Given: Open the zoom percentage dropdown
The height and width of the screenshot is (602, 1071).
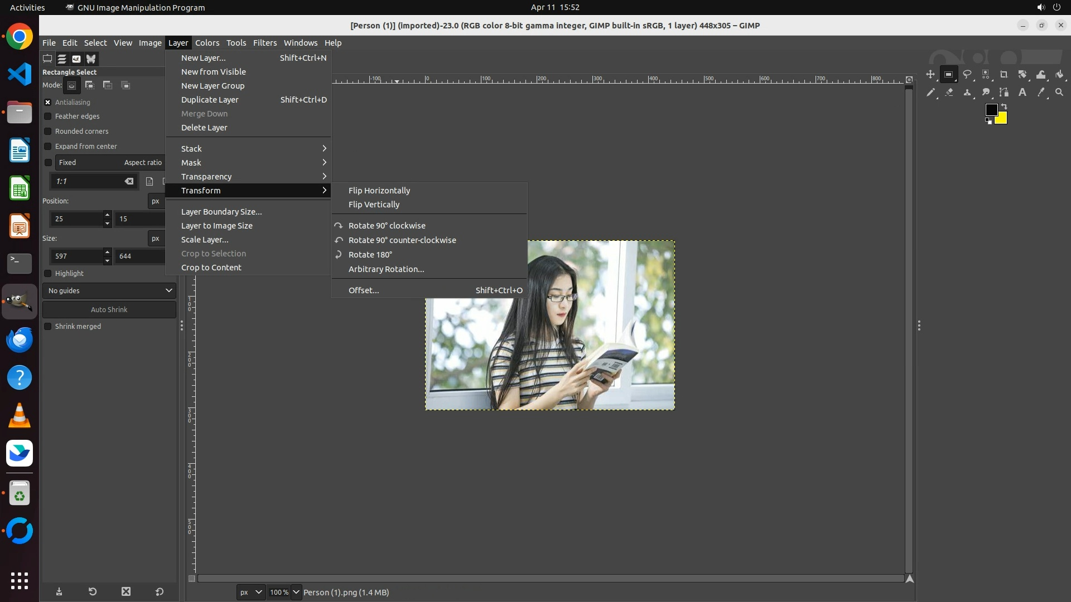Looking at the screenshot, I should coord(296,592).
